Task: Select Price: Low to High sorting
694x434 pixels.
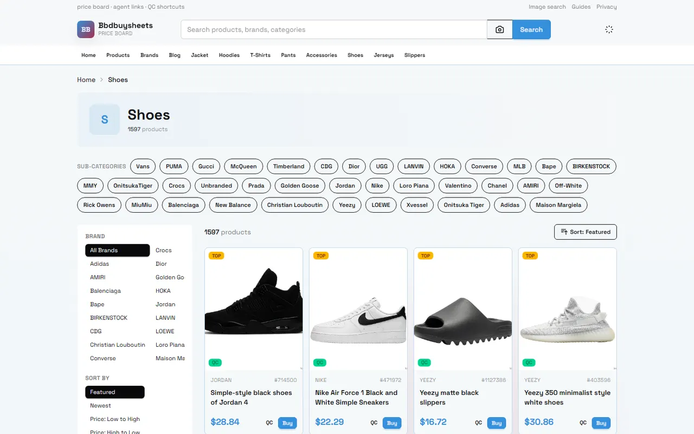Action: click(115, 419)
